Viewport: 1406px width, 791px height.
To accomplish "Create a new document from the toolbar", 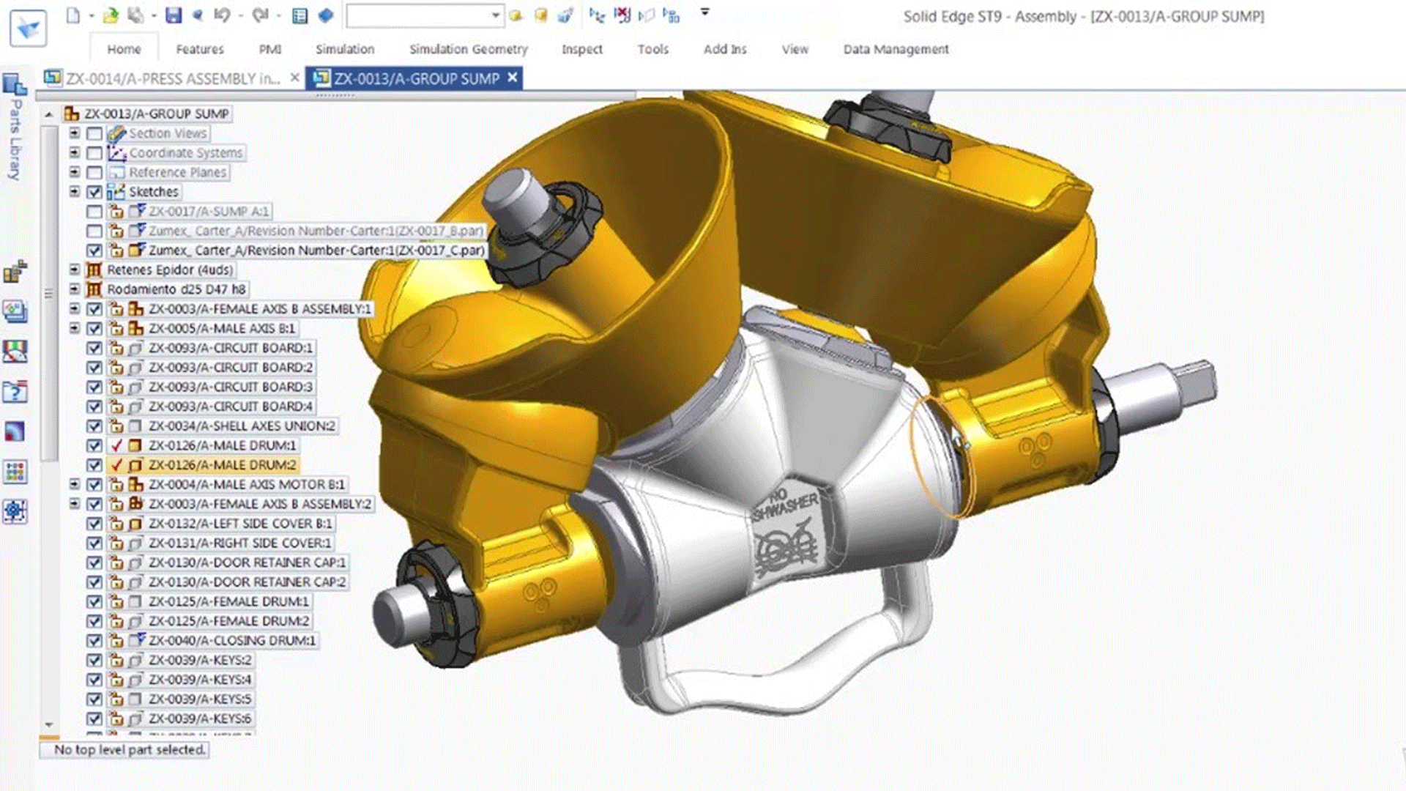I will click(72, 15).
